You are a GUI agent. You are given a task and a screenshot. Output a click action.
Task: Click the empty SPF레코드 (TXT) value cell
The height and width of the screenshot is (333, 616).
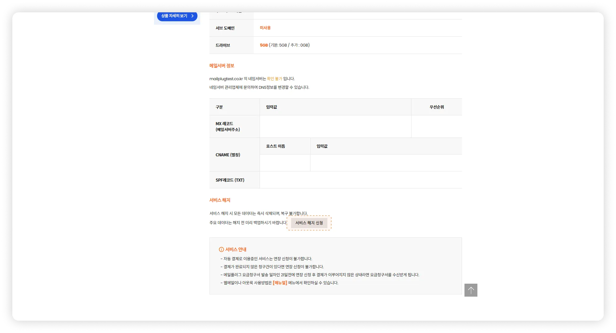[361, 180]
